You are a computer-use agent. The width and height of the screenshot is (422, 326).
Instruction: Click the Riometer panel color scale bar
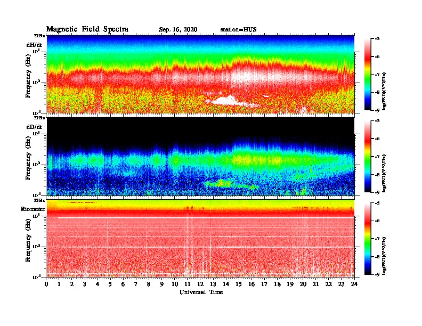[x=368, y=239]
